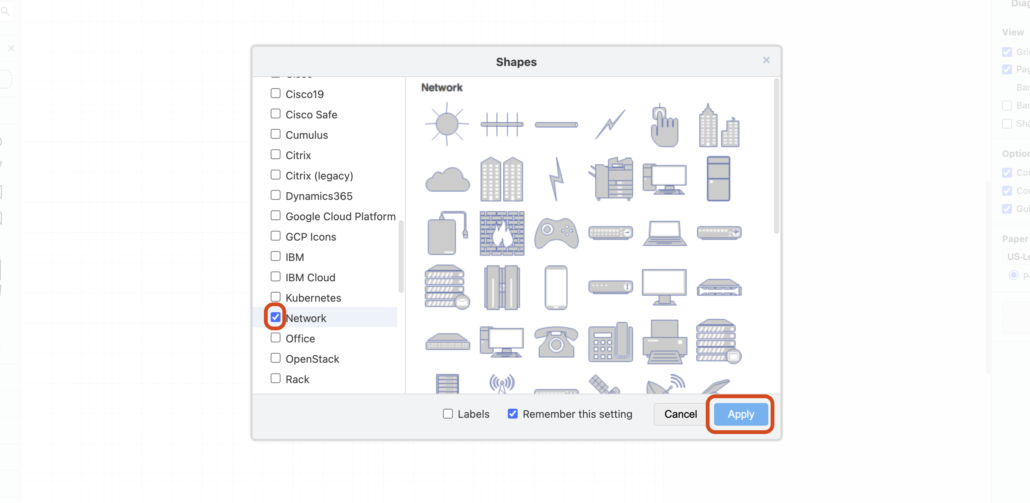Cancel the Shapes dialog
The width and height of the screenshot is (1030, 503).
(x=680, y=414)
